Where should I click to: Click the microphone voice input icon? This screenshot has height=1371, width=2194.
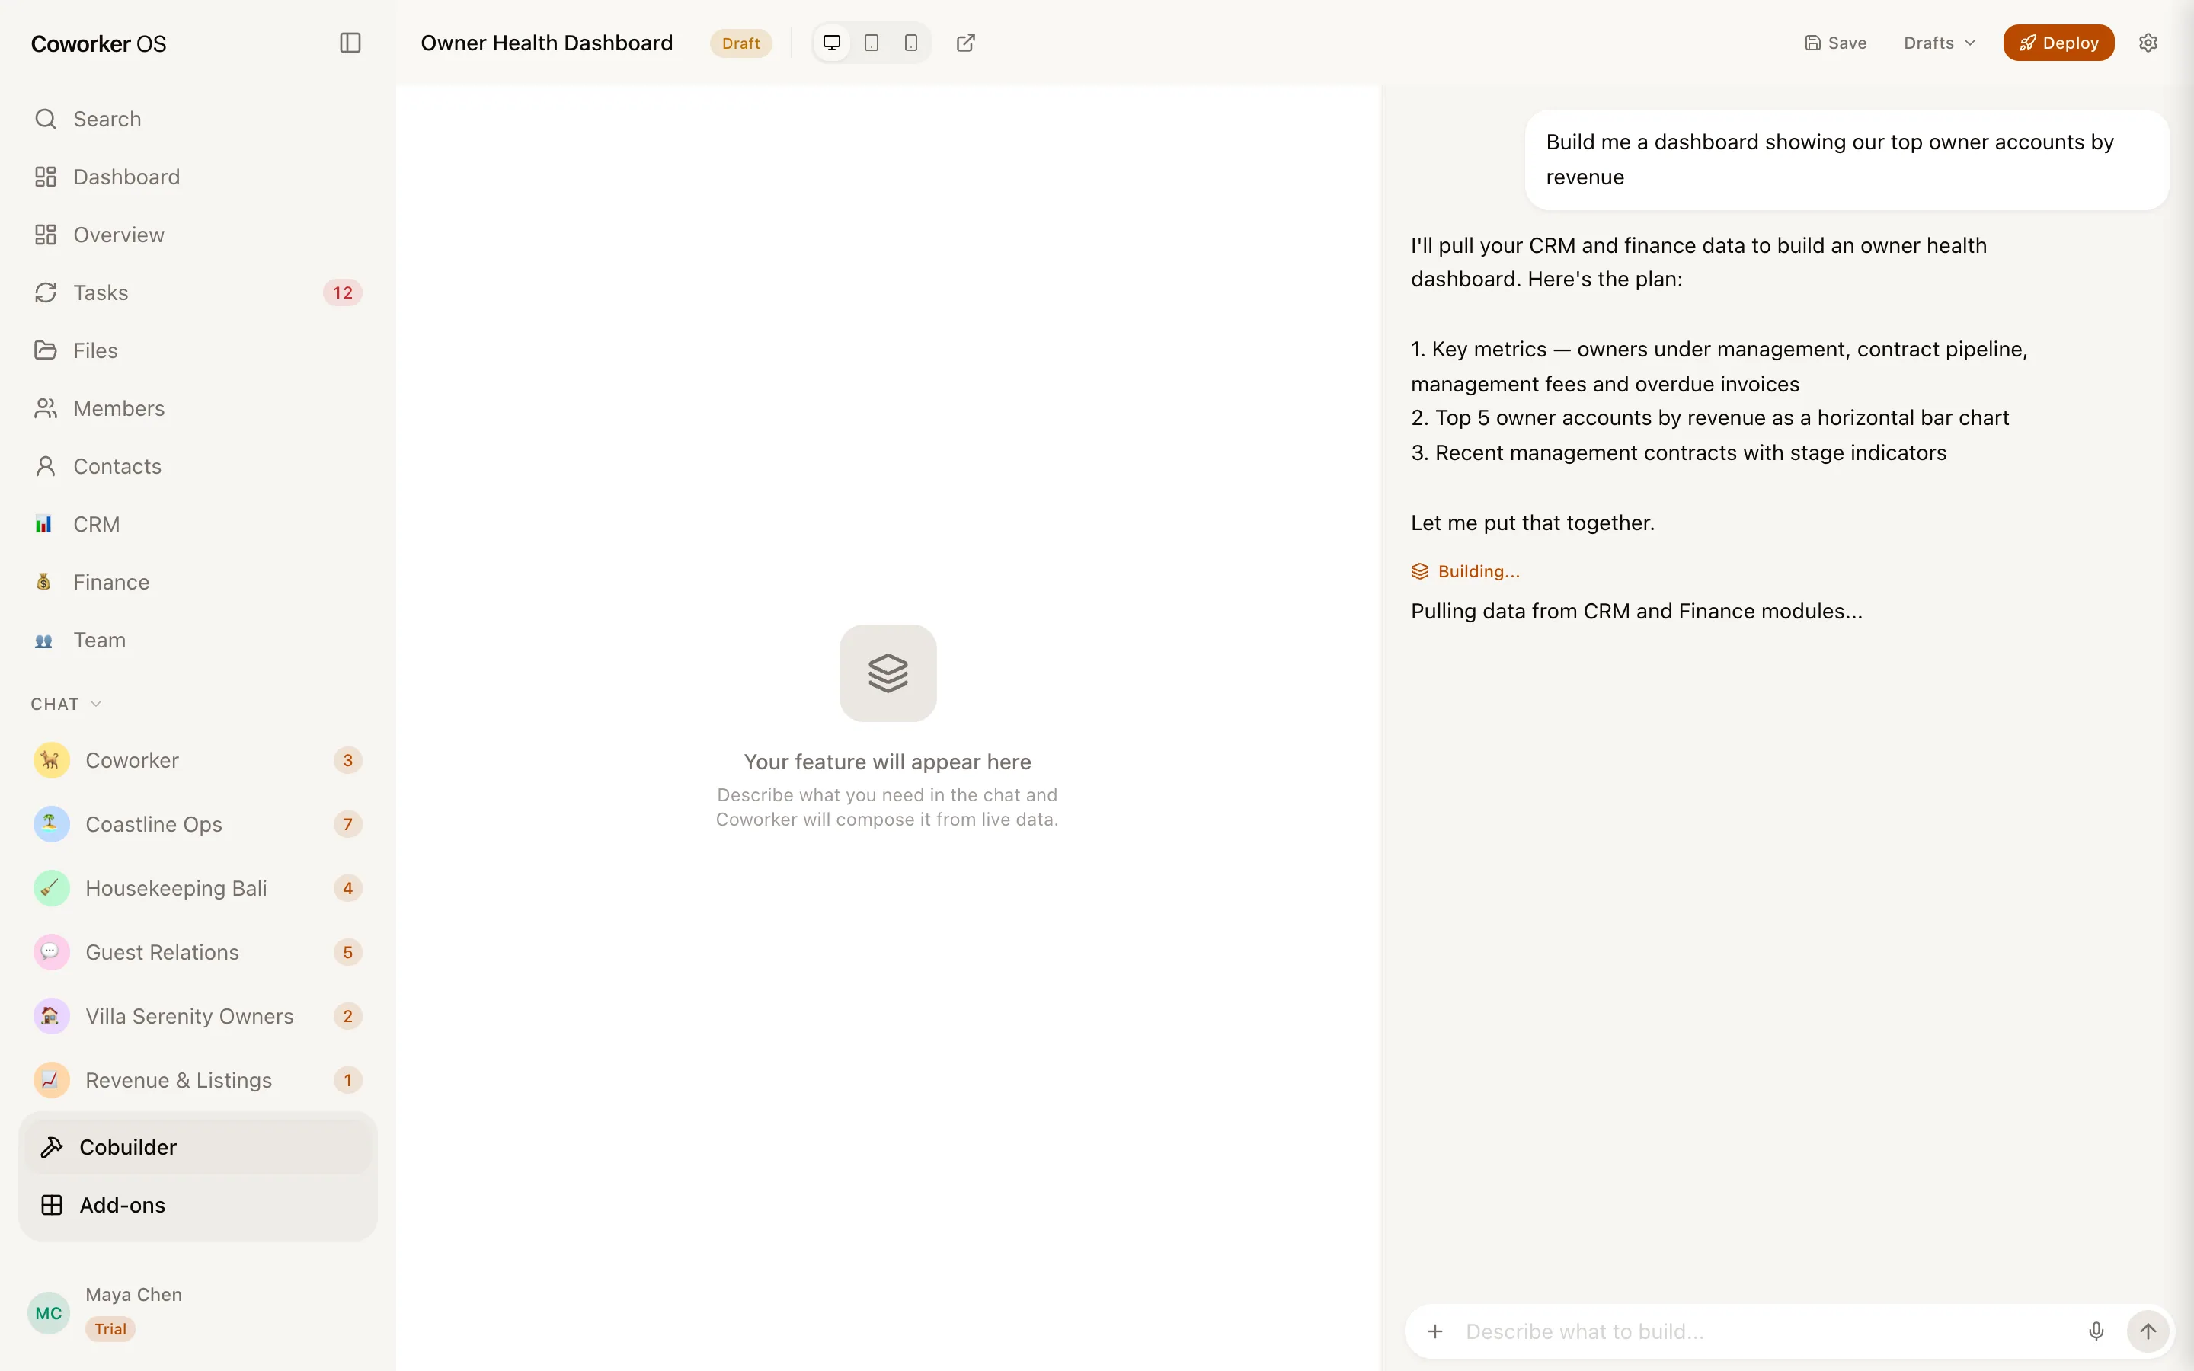[x=2096, y=1331]
